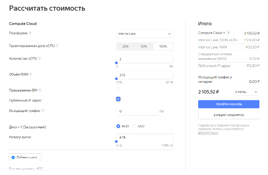Click the Исходящий трафик input field

tap(137, 111)
